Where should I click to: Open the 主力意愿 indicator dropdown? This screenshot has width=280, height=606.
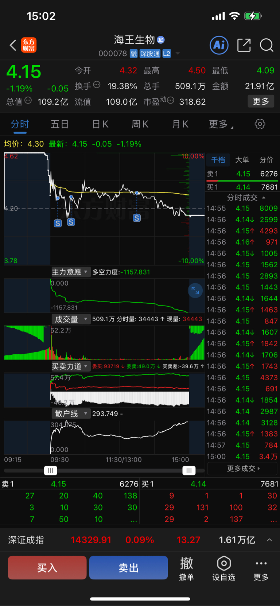point(70,272)
